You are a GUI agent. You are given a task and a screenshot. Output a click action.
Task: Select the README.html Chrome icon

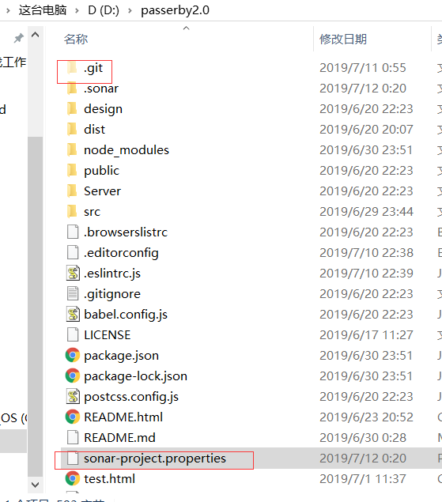(x=73, y=417)
